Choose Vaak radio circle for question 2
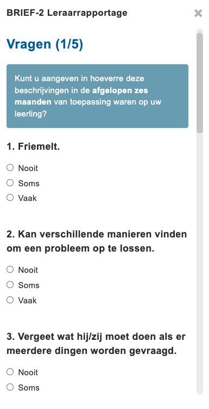Screen dimensions: 209x409 tap(10, 300)
